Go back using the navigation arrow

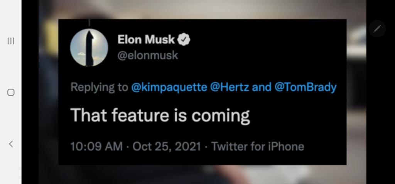click(x=10, y=144)
